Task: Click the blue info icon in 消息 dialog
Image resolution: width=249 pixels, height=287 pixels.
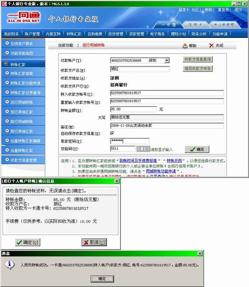Action: [x=9, y=265]
